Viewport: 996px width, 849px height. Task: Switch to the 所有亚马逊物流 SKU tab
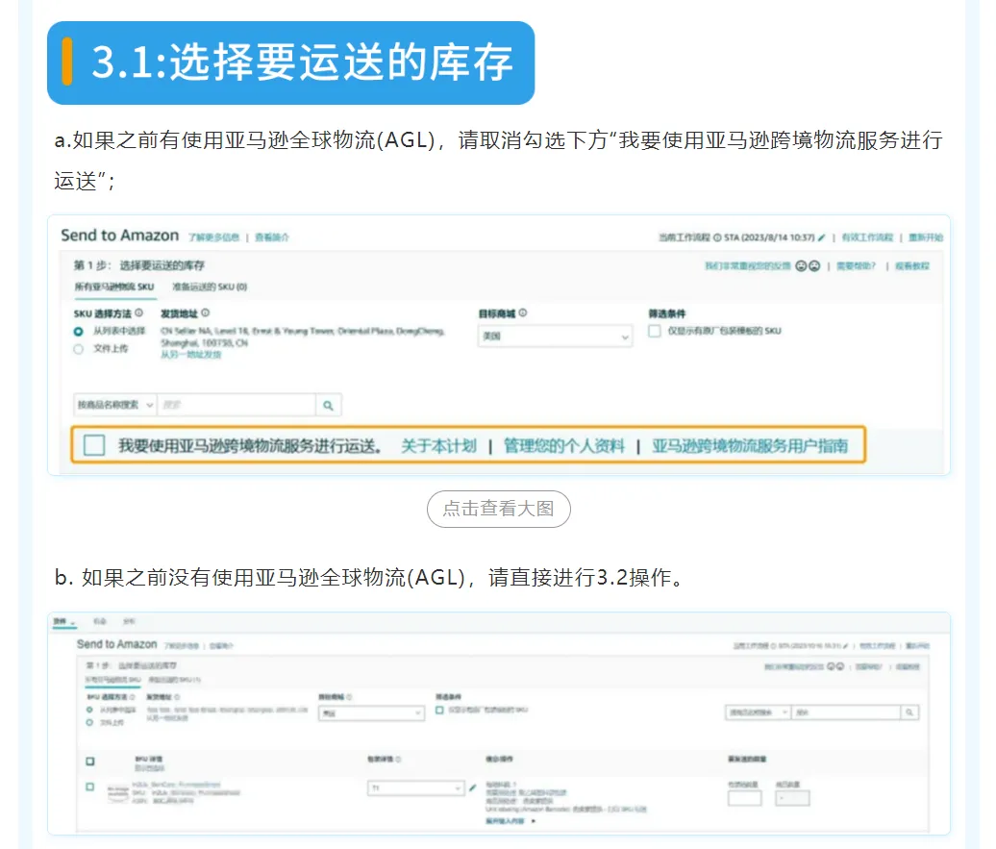coord(114,287)
